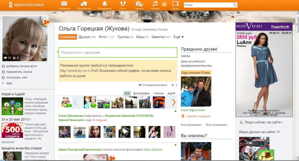Click the 5+ badge on profile photo
This screenshot has height=161, width=299.
pos(46,22)
